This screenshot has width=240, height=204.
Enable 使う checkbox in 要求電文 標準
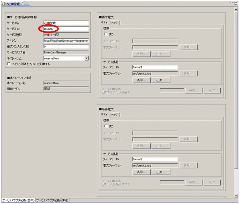[x=106, y=34]
